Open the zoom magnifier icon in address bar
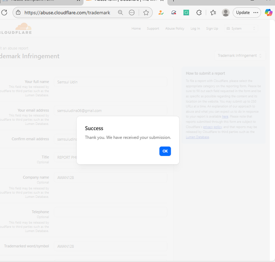Image resolution: width=275 pixels, height=262 pixels. pos(120,13)
